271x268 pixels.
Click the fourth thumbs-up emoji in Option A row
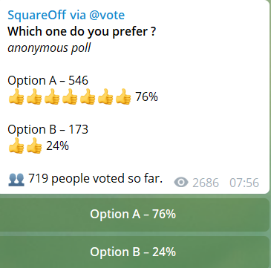(x=70, y=97)
